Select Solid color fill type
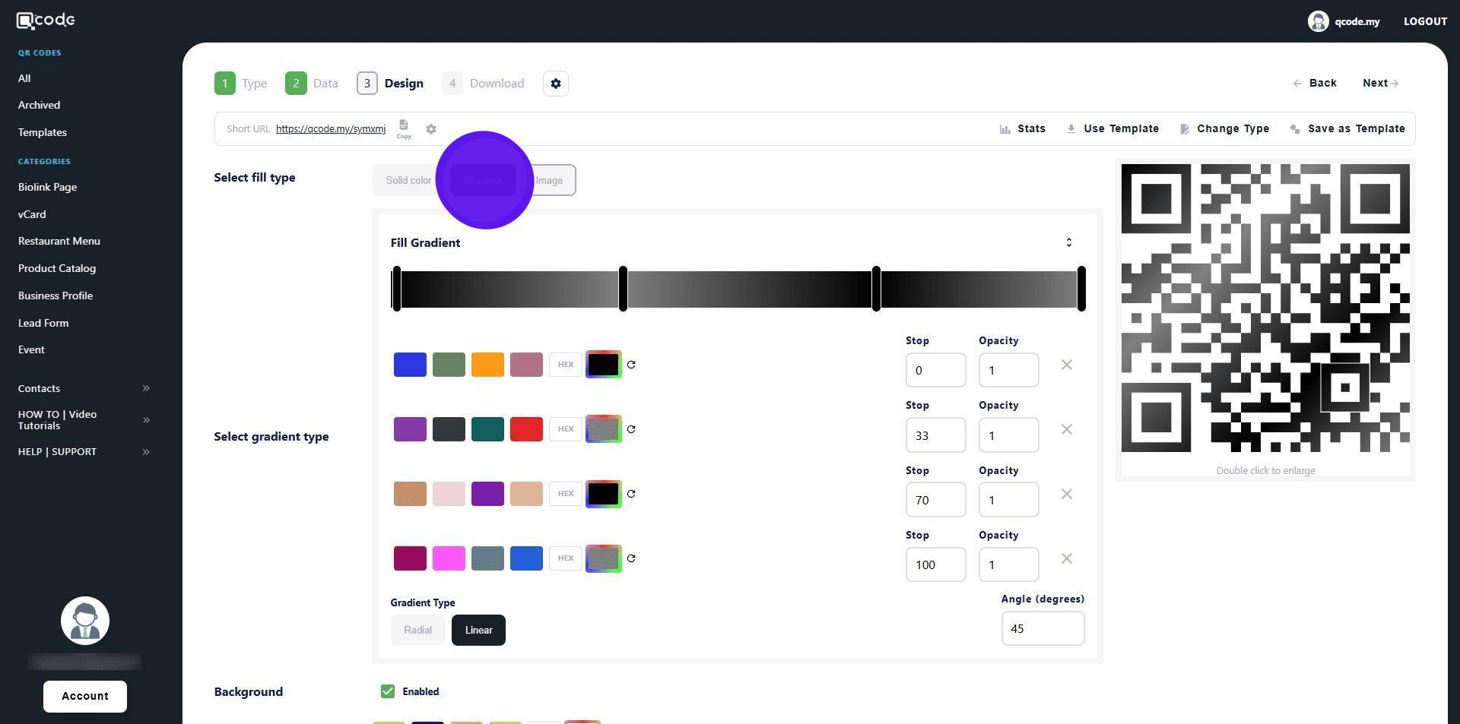This screenshot has height=724, width=1460. [x=408, y=180]
